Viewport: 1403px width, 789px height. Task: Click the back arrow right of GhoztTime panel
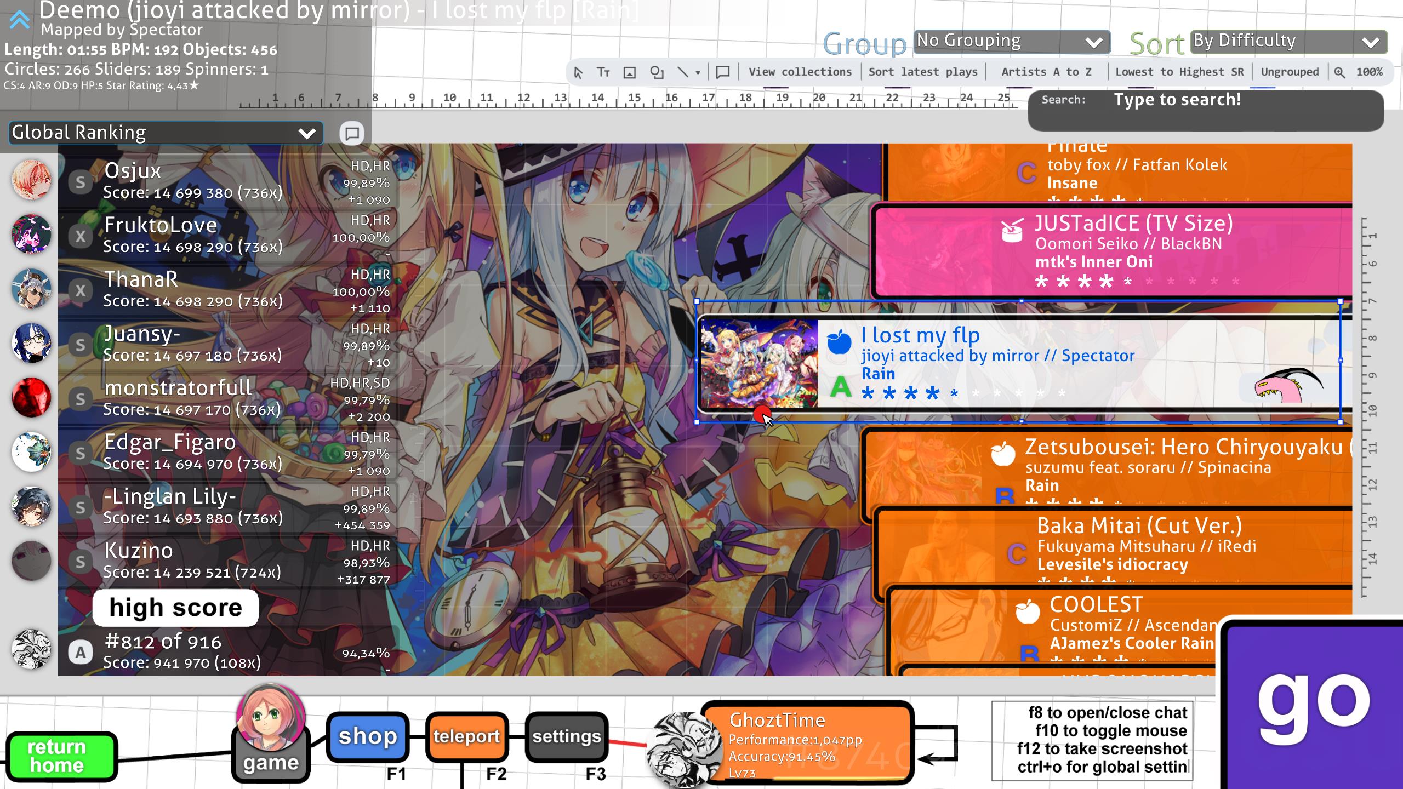pyautogui.click(x=937, y=744)
